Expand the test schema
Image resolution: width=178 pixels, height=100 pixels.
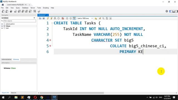2,28
